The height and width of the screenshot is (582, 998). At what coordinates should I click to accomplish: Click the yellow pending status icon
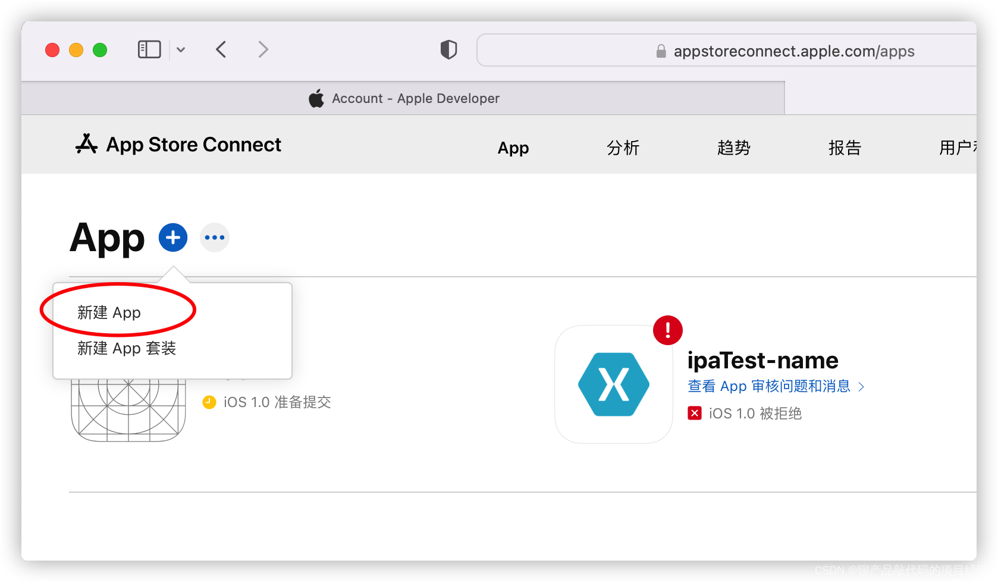[x=209, y=402]
